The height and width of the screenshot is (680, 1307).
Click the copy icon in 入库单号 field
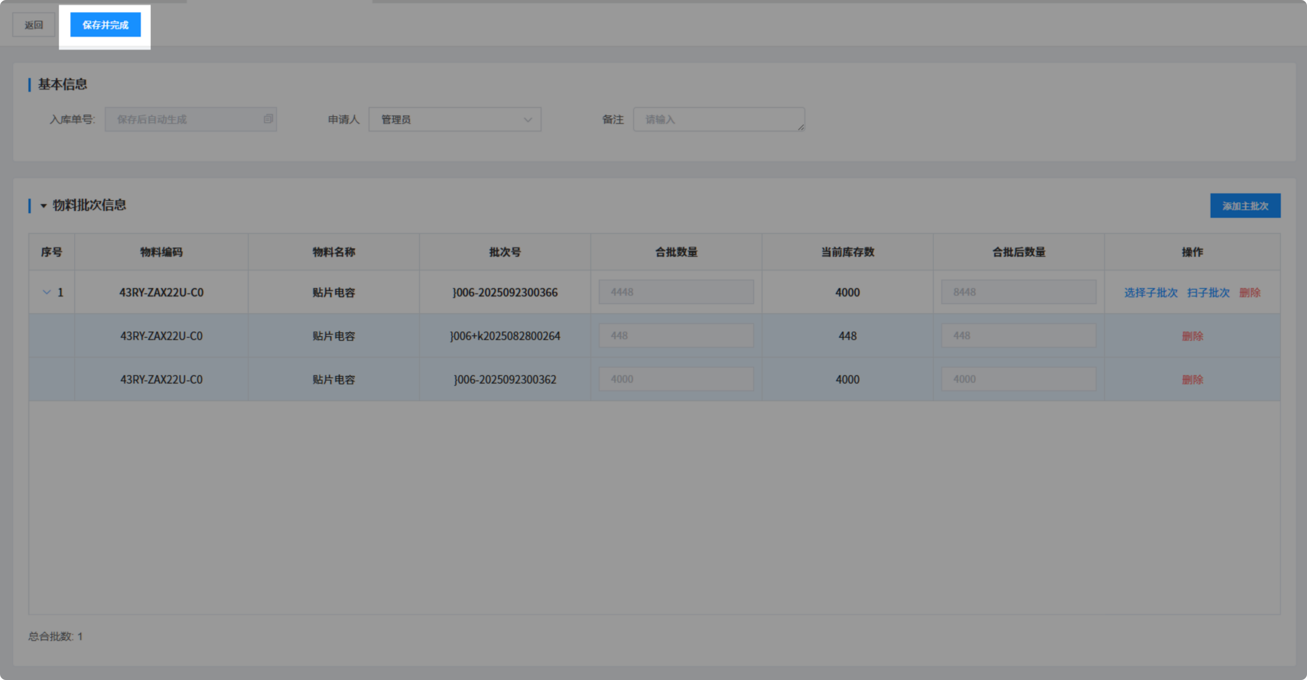coord(268,119)
